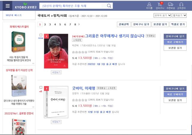Open the 20개씩 보기 dropdown

(162, 15)
